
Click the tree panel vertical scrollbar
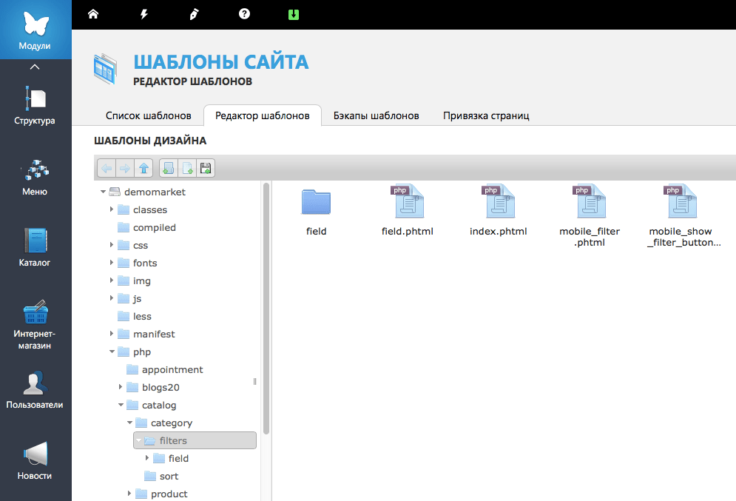tap(266, 309)
